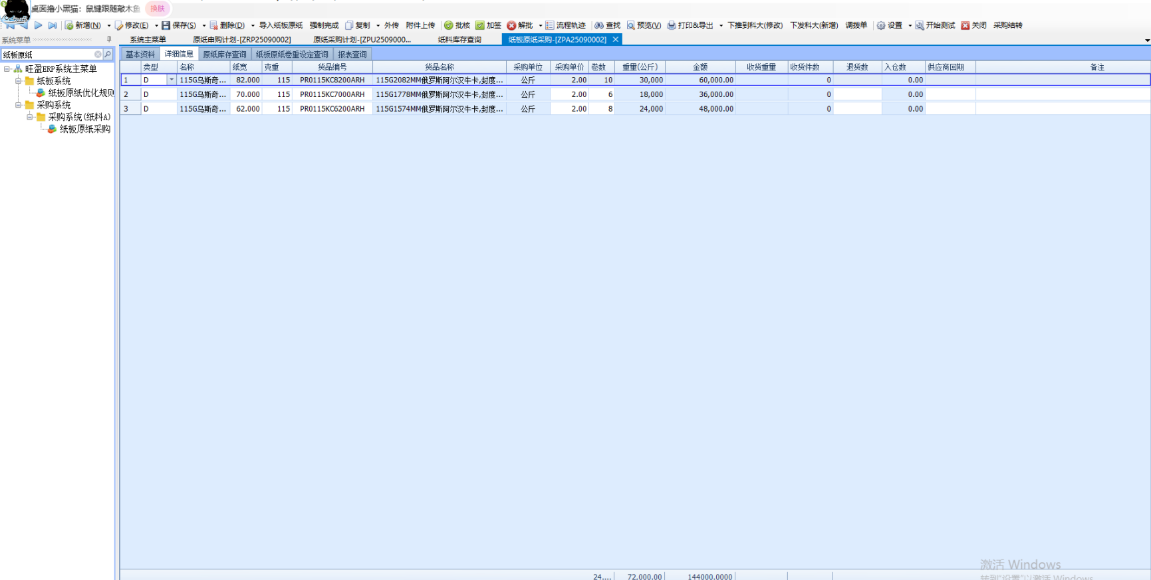Click the 复制 copy button
Screen dimensions: 1151x580
358,25
